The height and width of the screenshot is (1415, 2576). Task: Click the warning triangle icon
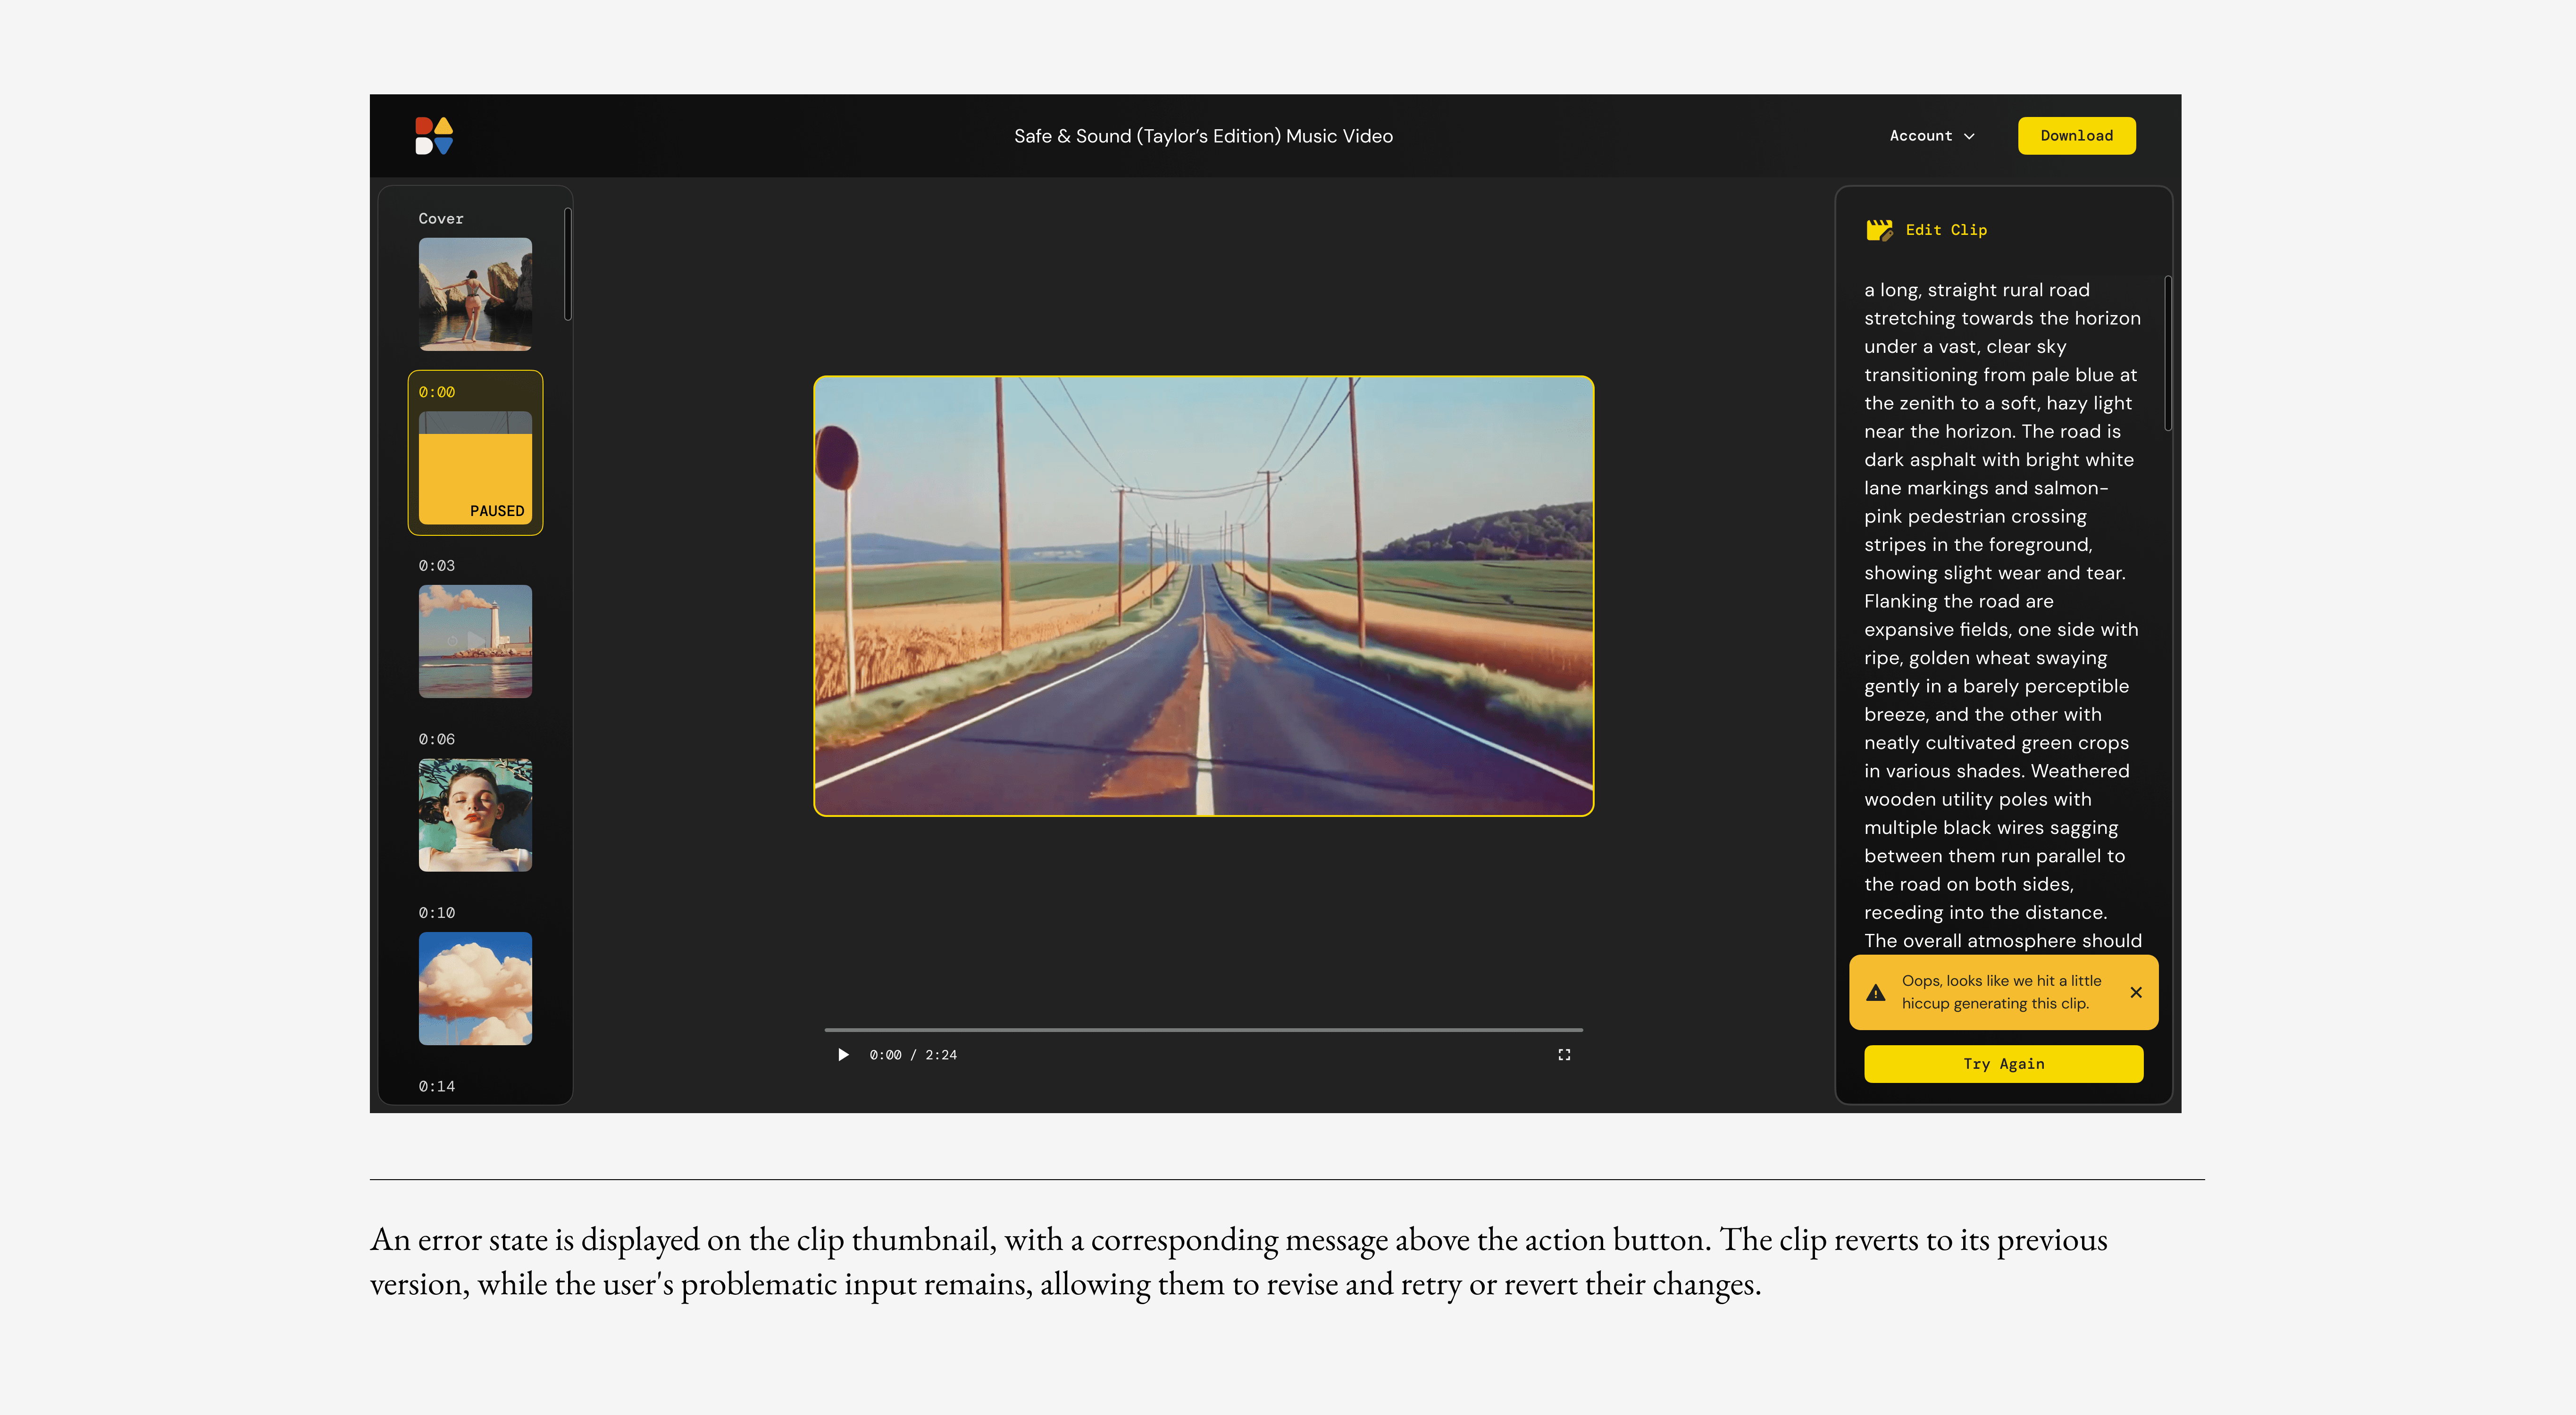tap(1876, 993)
